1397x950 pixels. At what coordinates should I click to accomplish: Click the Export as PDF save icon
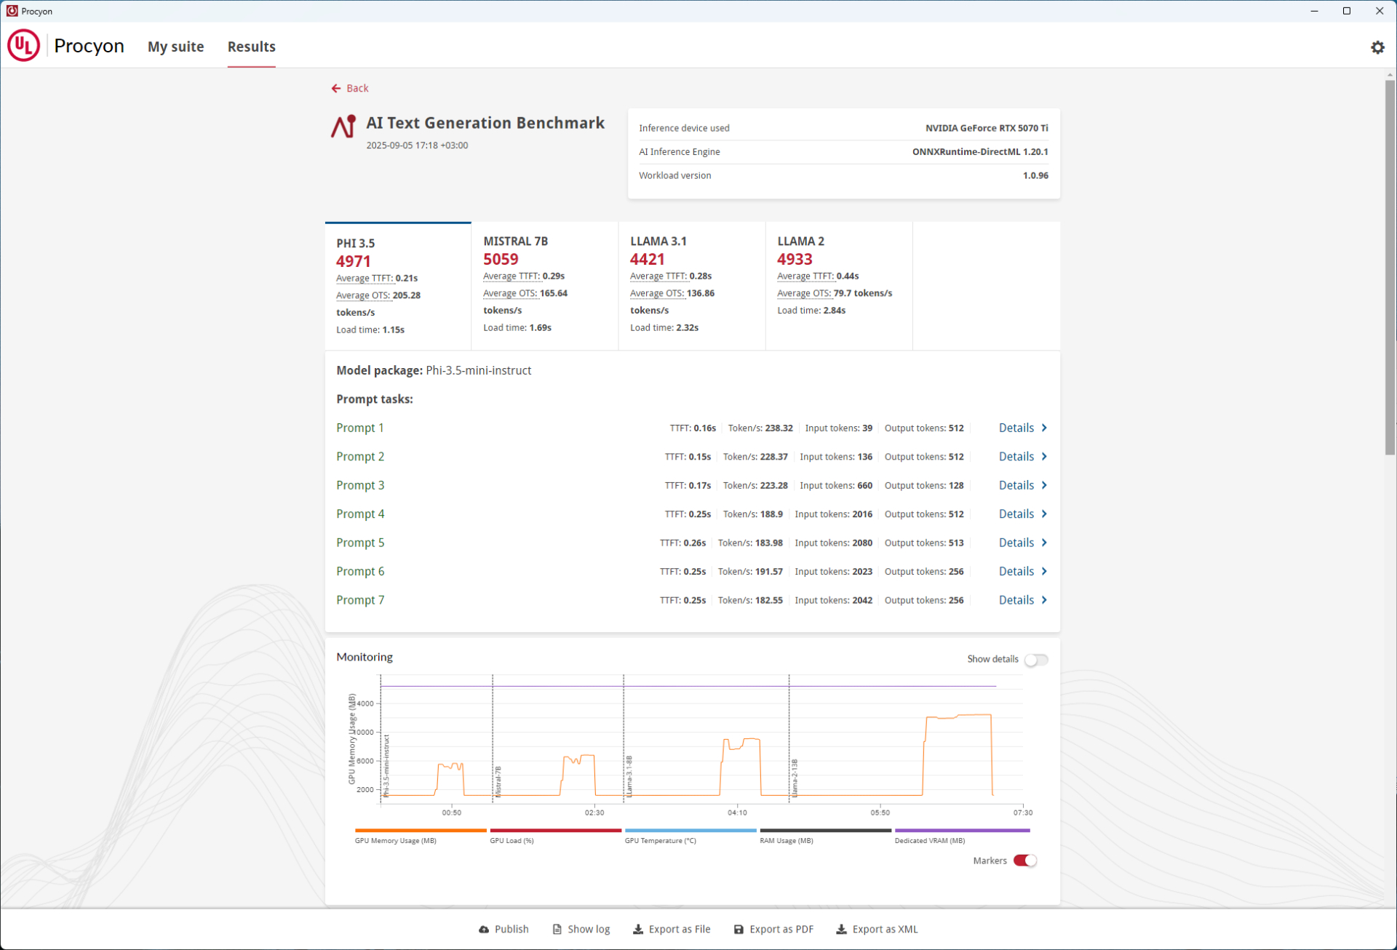739,929
